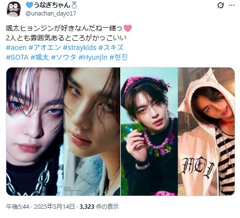Image resolution: width=240 pixels, height=218 pixels.
Task: Open the うなぎちゃん display name
Action: 52,5
